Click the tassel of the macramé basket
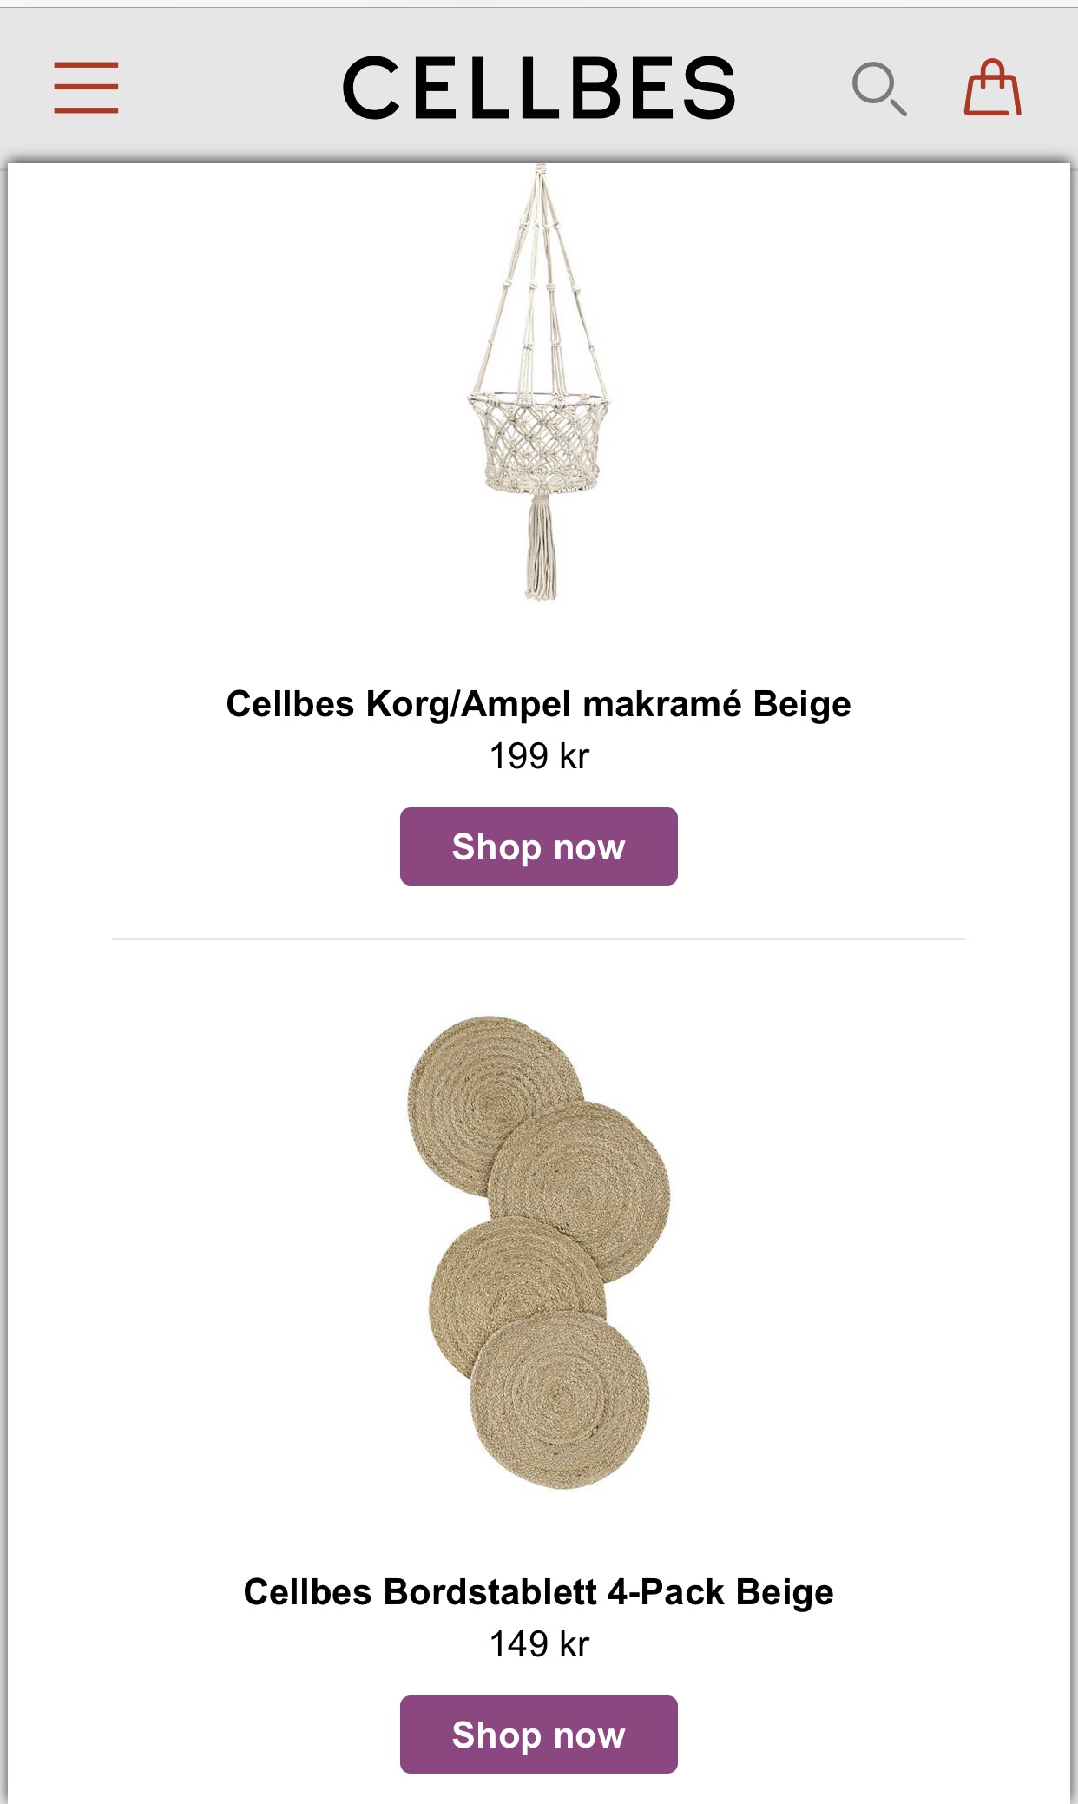The width and height of the screenshot is (1078, 1804). 541,549
